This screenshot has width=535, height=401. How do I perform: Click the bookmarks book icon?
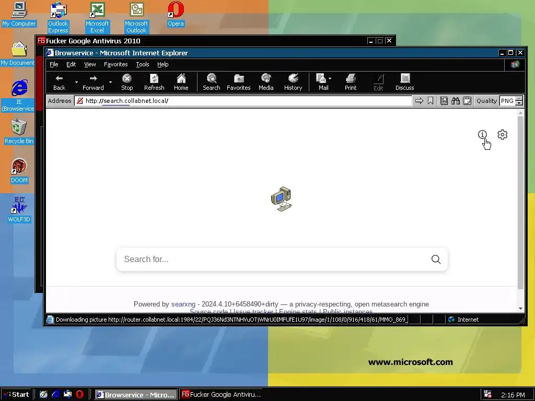pos(444,101)
